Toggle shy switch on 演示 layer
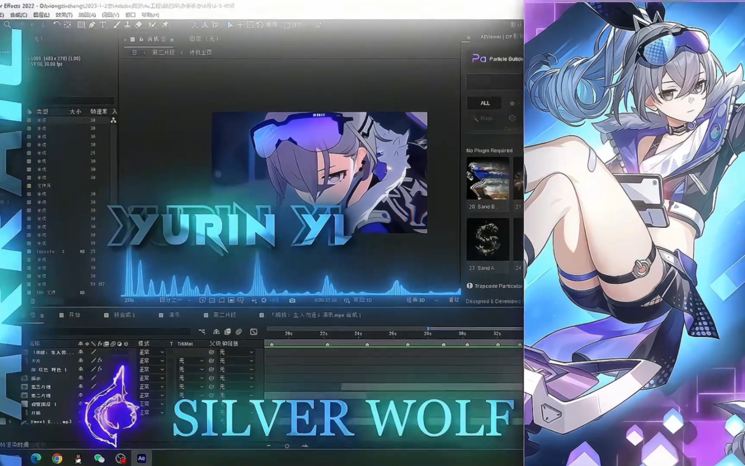 (x=81, y=378)
